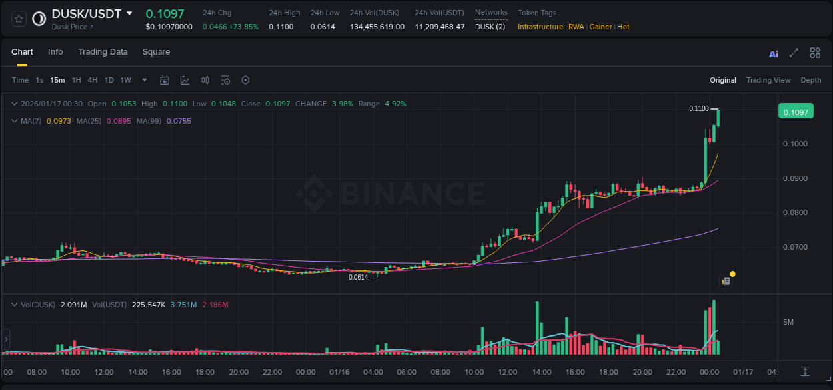The height and width of the screenshot is (390, 833).
Task: Click the fullscreen expand icon
Action: pos(794,53)
